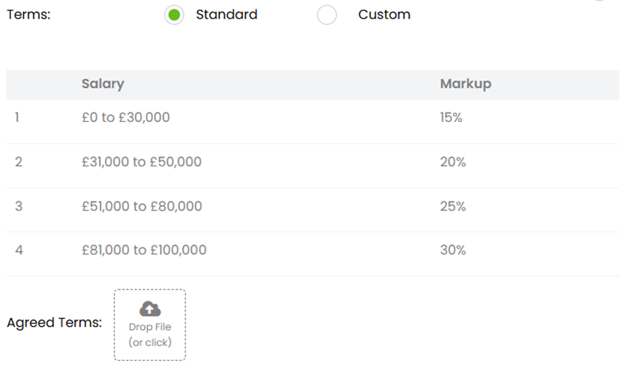
Task: Select the £31,000 to £50,000 salary cell
Action: click(x=142, y=162)
